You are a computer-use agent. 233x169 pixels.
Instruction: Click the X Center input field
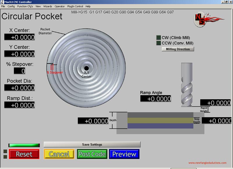click(20, 37)
